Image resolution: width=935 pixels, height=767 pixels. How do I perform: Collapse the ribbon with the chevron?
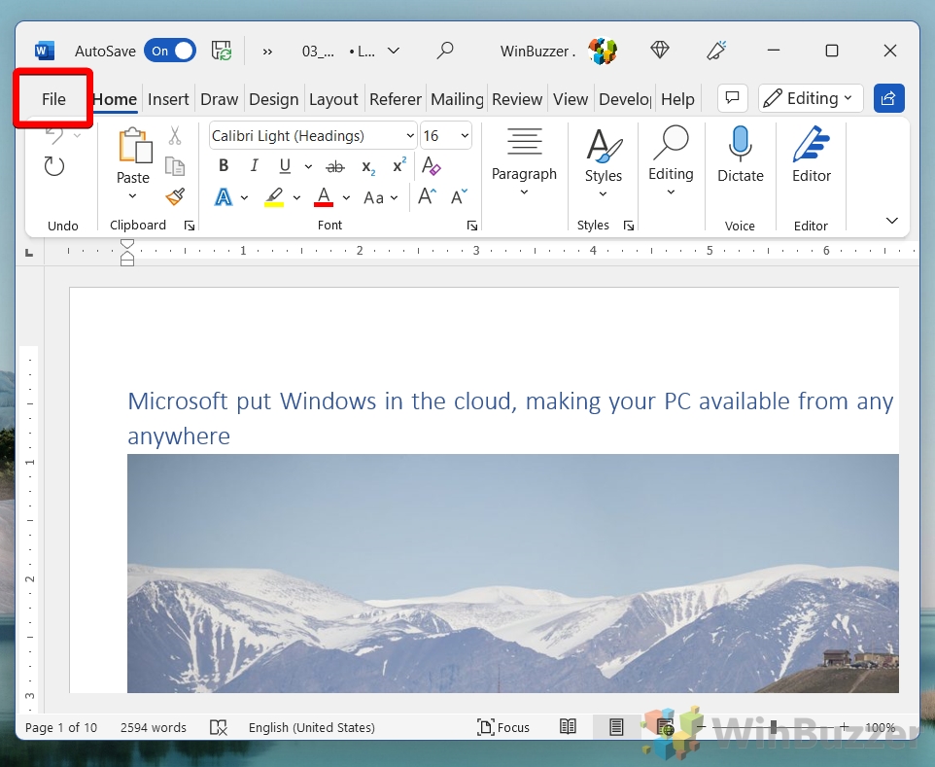[x=891, y=221]
